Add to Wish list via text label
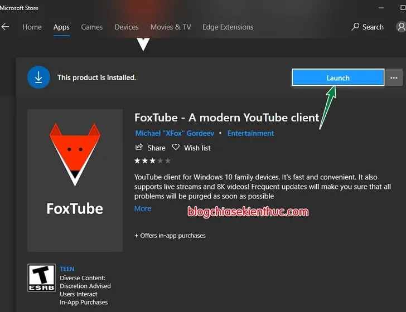The width and height of the screenshot is (406, 312). tap(197, 148)
